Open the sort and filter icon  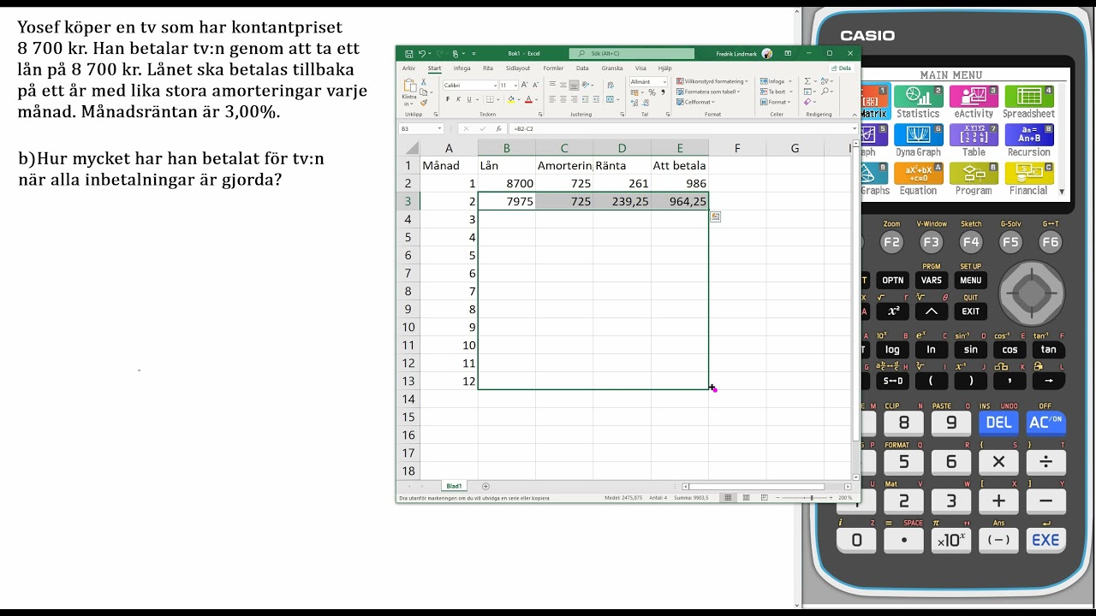[x=825, y=81]
